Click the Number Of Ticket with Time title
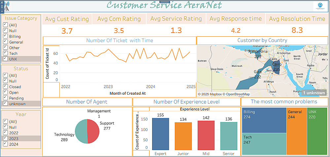This screenshot has width=330, height=157. click(x=119, y=41)
